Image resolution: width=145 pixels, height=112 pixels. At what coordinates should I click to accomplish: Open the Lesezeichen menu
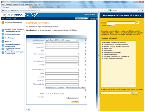tap(29, 4)
